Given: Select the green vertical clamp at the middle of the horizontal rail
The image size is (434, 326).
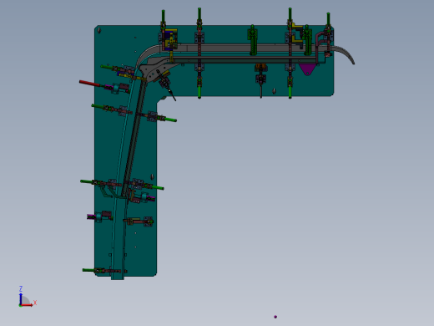Looking at the screenshot, I should pos(253,40).
